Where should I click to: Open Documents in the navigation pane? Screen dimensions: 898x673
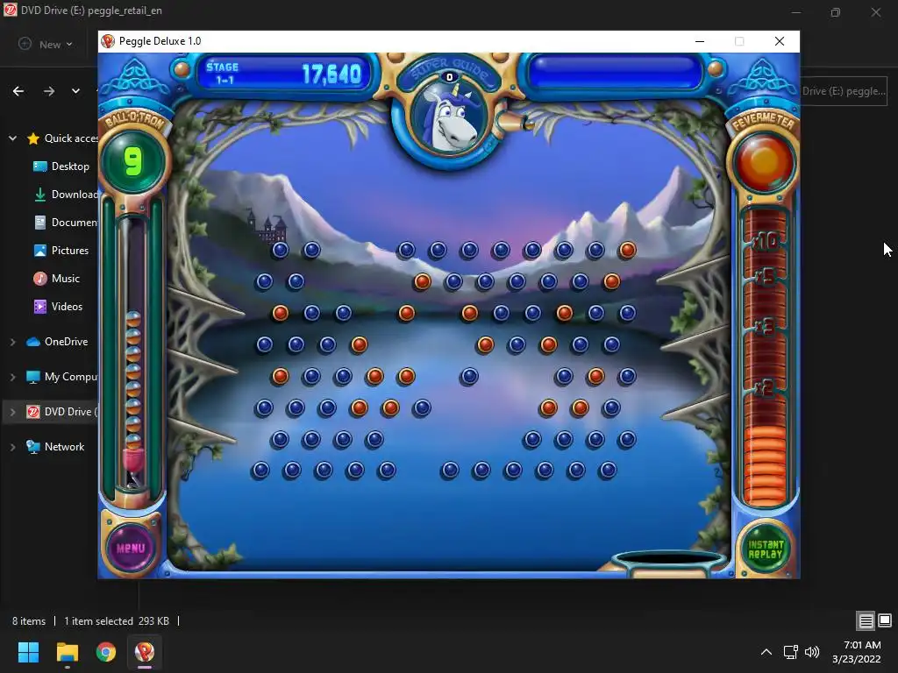click(x=64, y=223)
